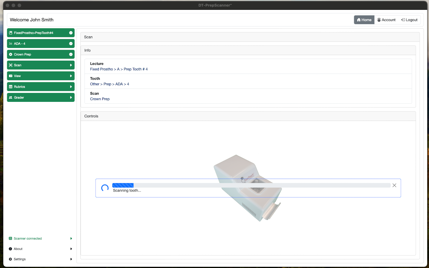Click the Rubrics table icon
Screen dimensions: 429x268
pos(11,87)
